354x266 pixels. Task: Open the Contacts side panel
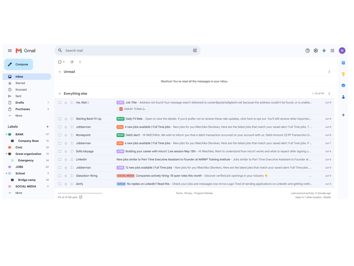343,97
